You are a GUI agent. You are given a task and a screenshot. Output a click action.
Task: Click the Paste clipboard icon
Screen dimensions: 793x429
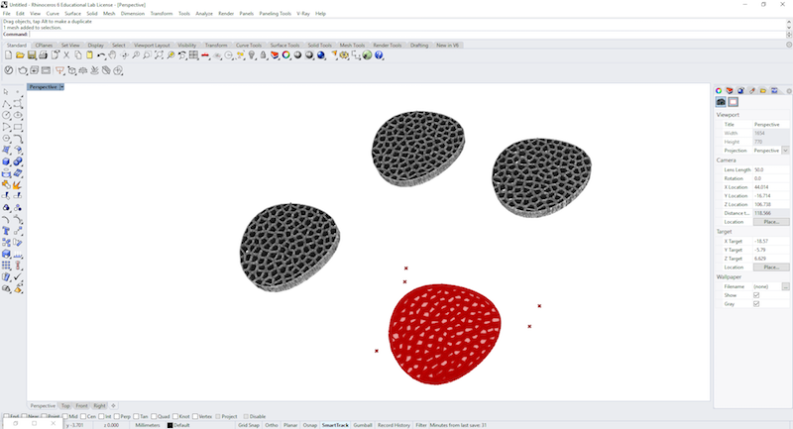click(89, 55)
